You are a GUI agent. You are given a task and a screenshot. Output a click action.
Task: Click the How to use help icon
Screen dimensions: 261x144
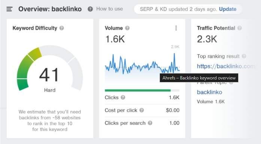[x=90, y=9]
